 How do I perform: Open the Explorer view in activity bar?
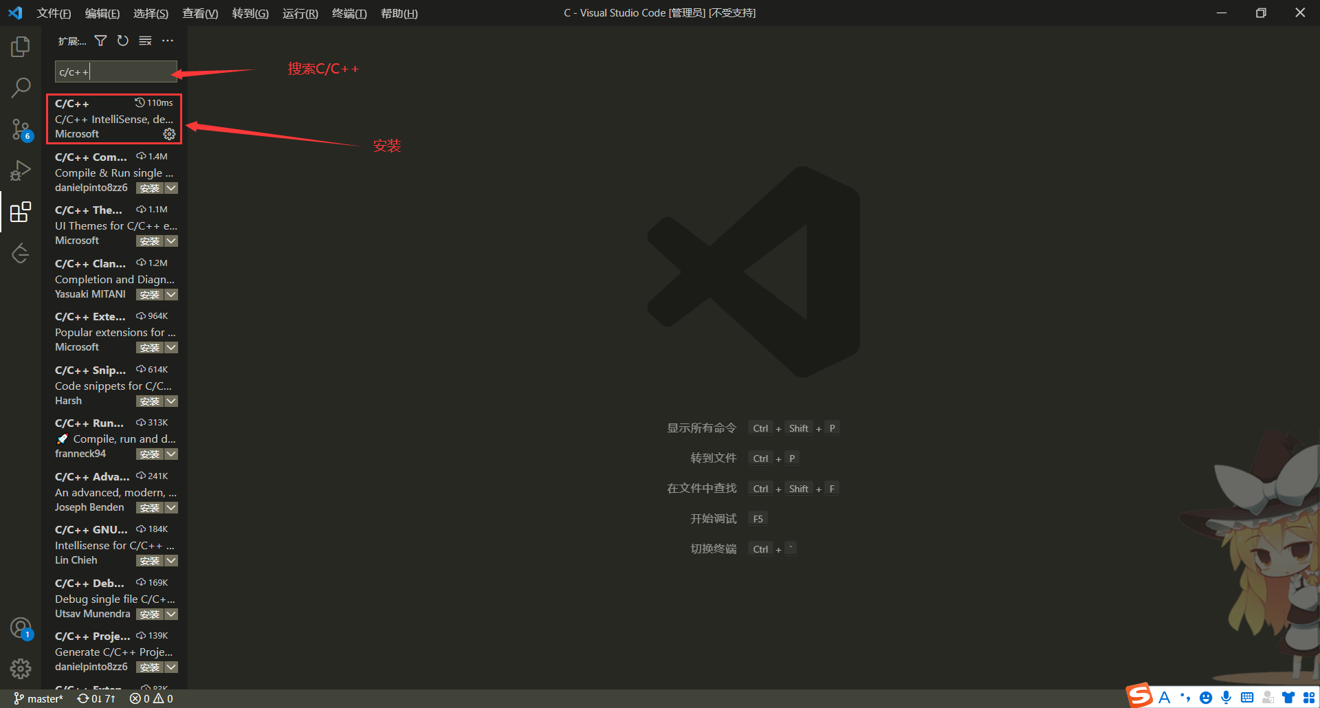(x=21, y=47)
